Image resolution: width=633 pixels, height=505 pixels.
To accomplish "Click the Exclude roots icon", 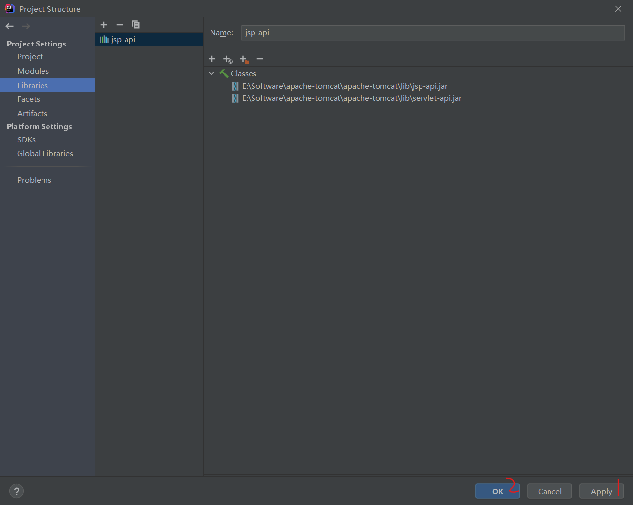I will 244,59.
